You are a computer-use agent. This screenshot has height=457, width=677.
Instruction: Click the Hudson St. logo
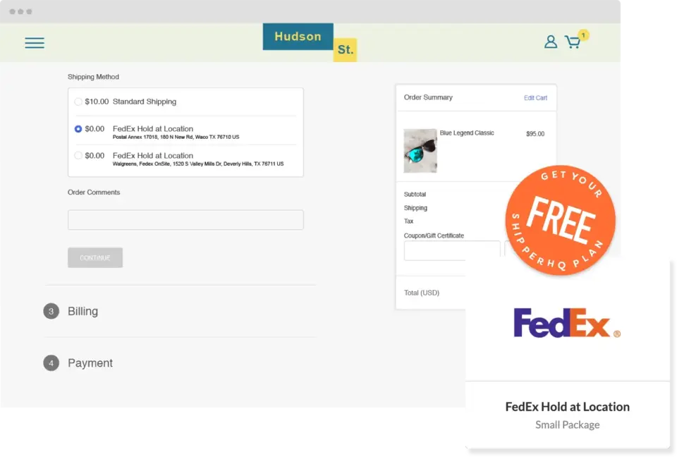310,42
